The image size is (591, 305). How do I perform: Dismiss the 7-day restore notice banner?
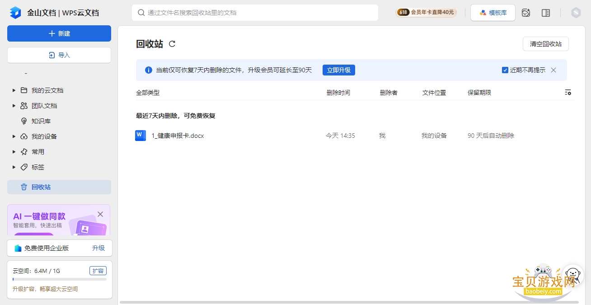(553, 70)
